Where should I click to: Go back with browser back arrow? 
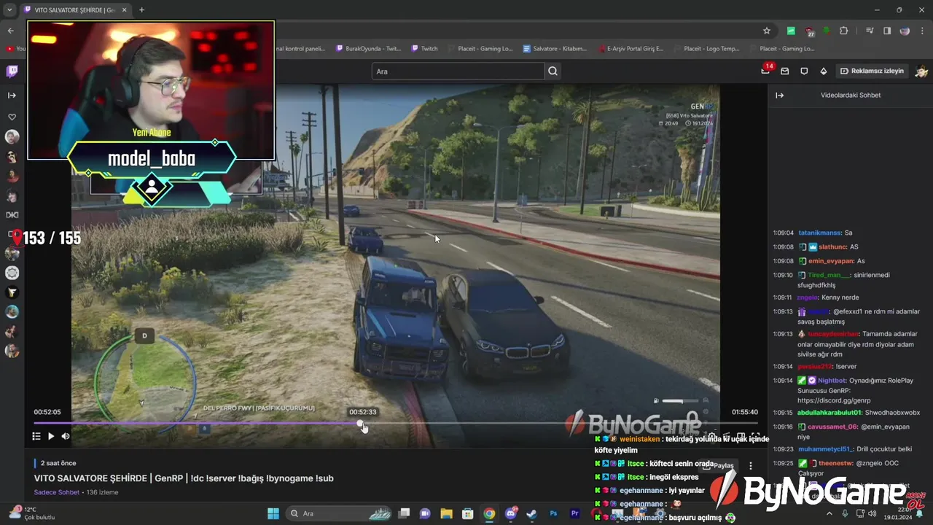point(10,31)
